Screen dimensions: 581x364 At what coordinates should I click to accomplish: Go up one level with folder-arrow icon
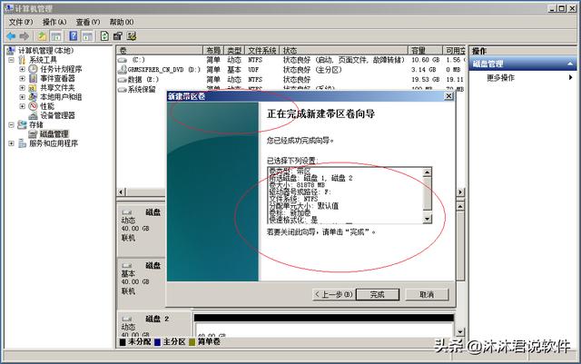coord(43,36)
